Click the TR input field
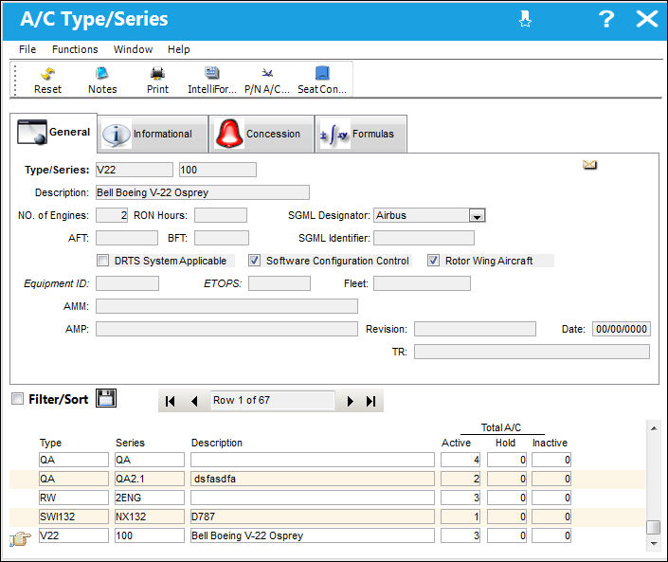668x562 pixels. point(532,352)
